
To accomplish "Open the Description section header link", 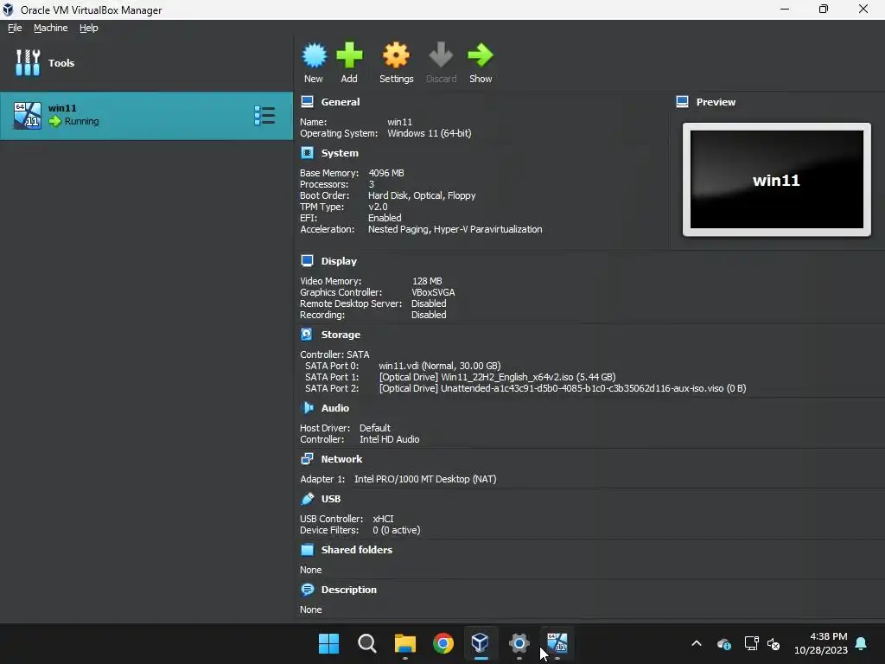I will (349, 590).
